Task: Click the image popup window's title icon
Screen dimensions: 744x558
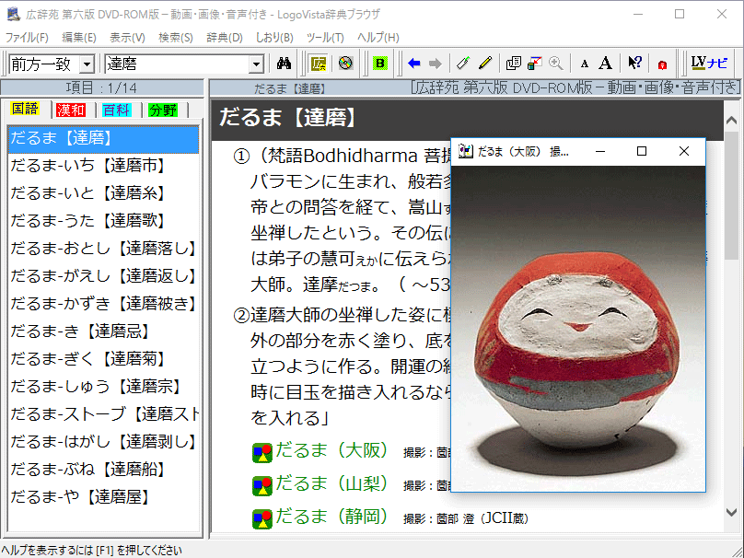Action: coord(466,151)
